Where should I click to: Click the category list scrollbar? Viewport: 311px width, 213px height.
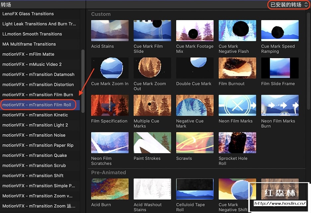(x=83, y=81)
